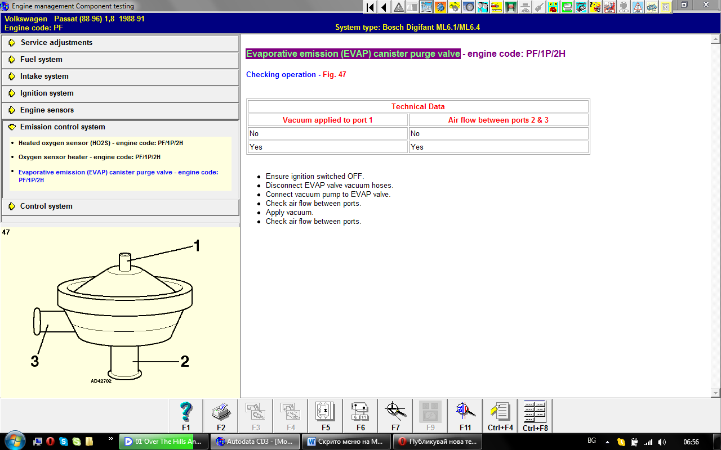This screenshot has height=450, width=721.
Task: Click the F1 help question mark icon
Action: pyautogui.click(x=186, y=412)
